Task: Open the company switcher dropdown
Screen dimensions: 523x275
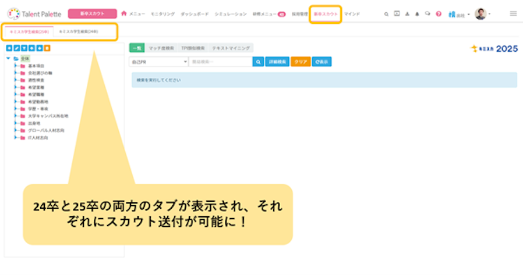Action: coord(460,15)
